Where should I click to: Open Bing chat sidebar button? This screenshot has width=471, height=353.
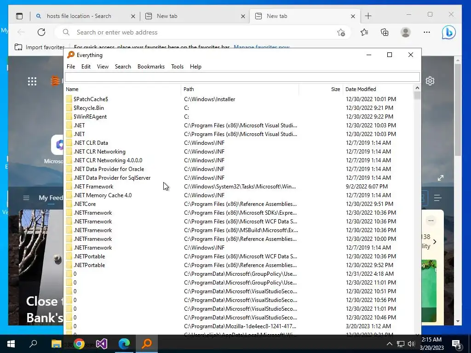click(449, 33)
